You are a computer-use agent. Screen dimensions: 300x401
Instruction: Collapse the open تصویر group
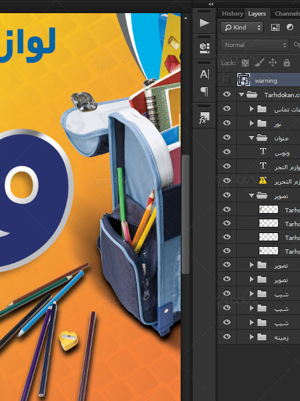tap(251, 195)
